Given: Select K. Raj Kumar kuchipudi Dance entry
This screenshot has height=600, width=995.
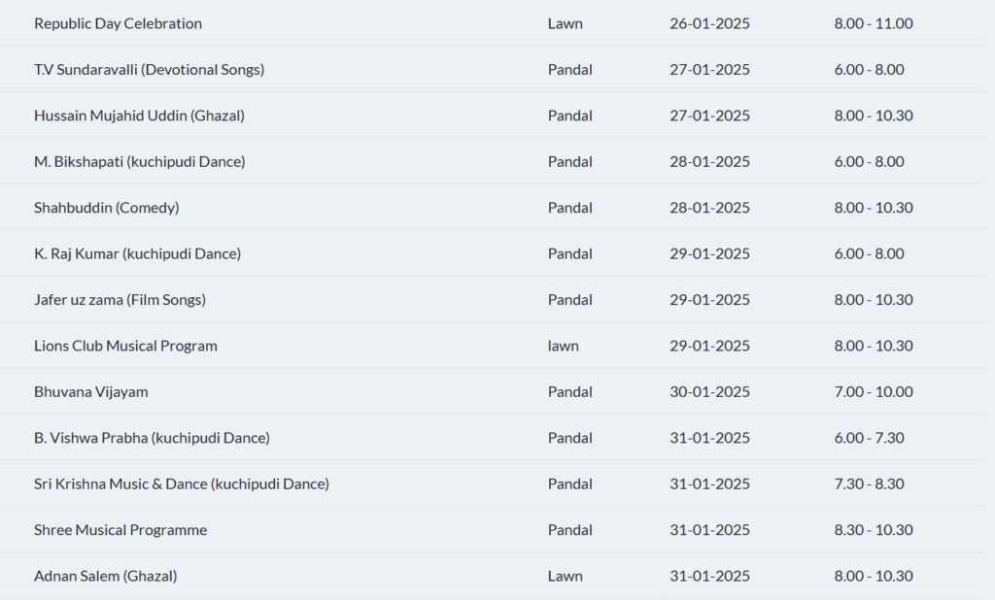Looking at the screenshot, I should (137, 253).
